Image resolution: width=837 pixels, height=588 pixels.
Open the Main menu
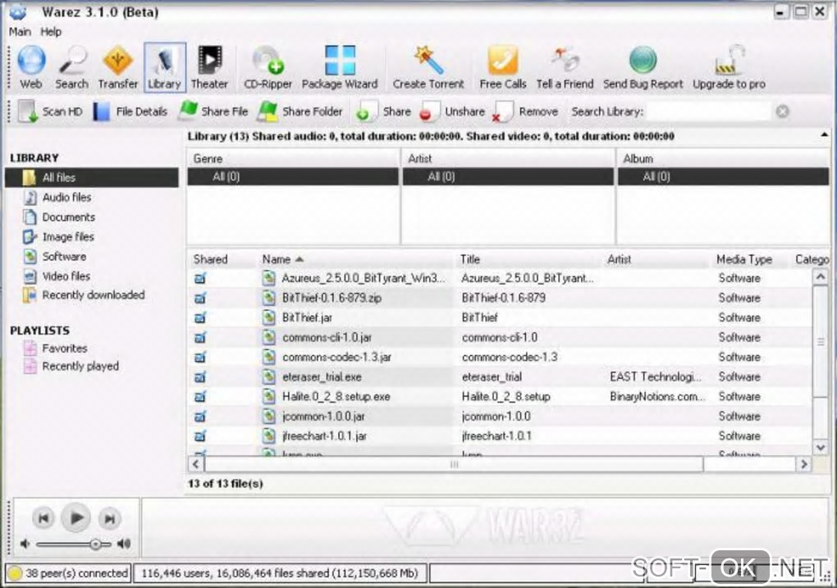tap(20, 32)
